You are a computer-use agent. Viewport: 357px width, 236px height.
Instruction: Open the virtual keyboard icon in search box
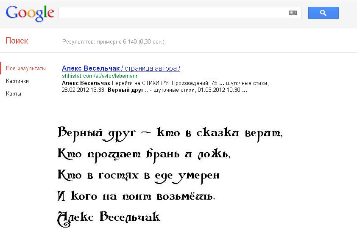293,13
